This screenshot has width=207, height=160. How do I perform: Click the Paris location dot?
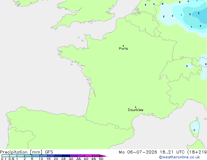(123, 46)
